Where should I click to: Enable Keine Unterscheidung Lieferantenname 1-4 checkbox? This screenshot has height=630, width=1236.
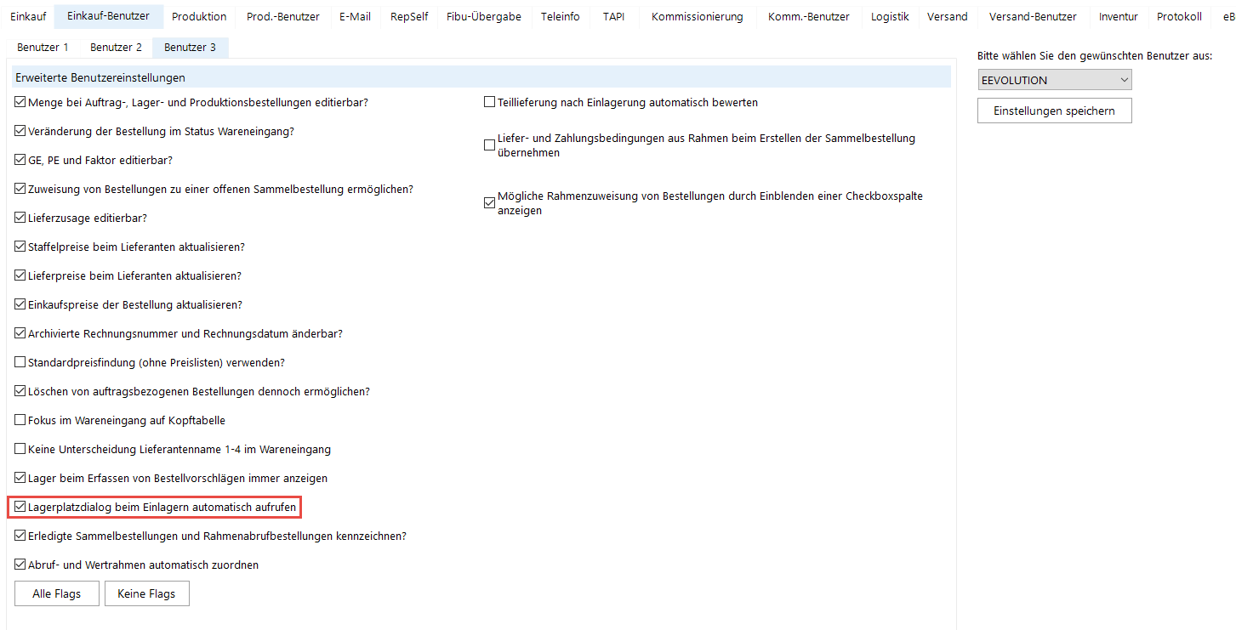click(x=20, y=449)
